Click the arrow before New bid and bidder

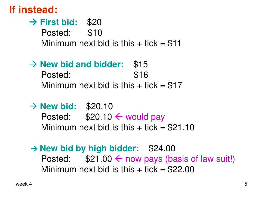(x=33, y=64)
